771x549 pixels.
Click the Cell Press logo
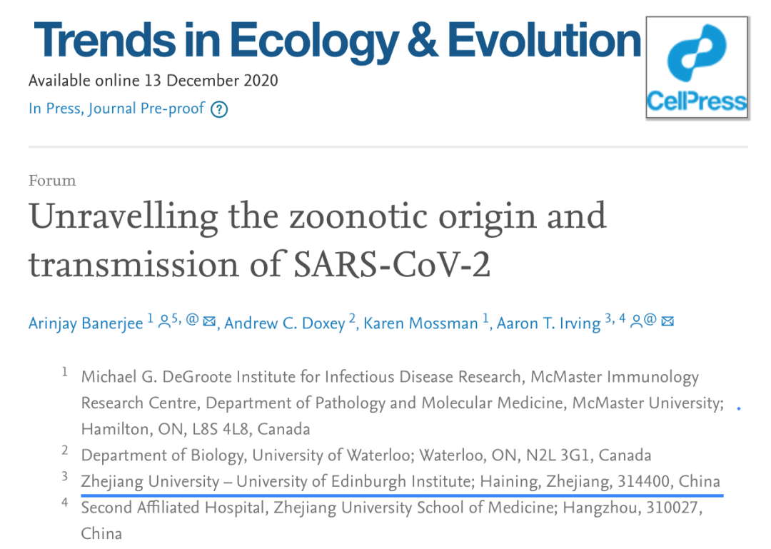click(696, 68)
